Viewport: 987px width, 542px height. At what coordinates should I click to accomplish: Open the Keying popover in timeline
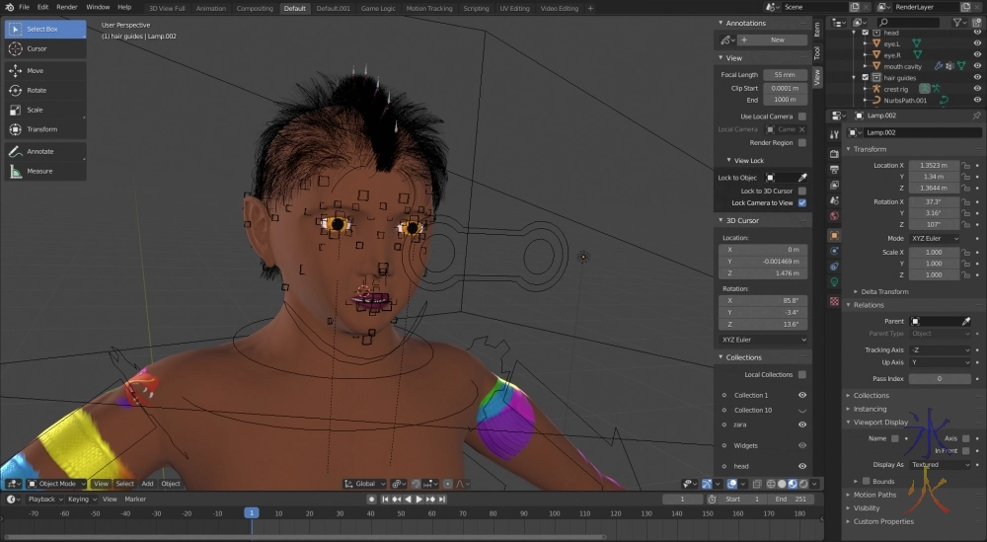[79, 500]
